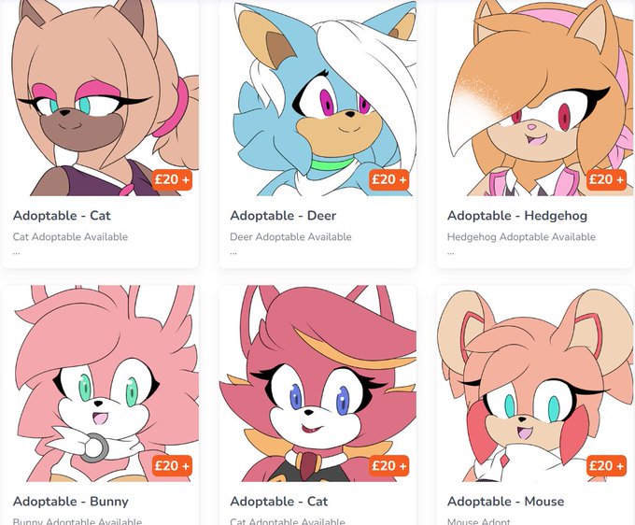Open the pink bunny adoptable image
Viewport: 635px width, 525px height.
[x=101, y=383]
